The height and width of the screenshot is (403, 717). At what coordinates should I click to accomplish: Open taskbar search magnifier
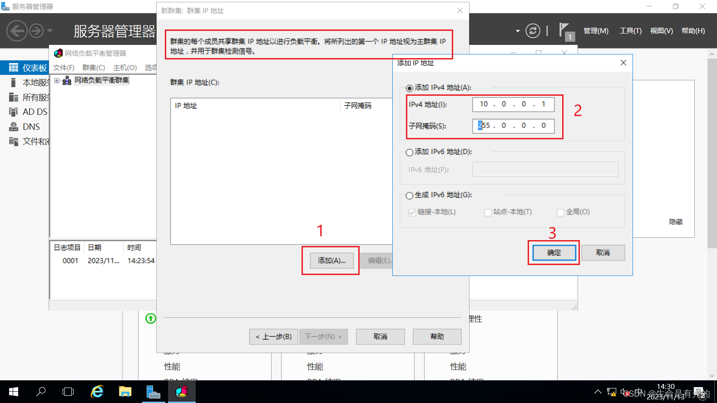pos(41,391)
